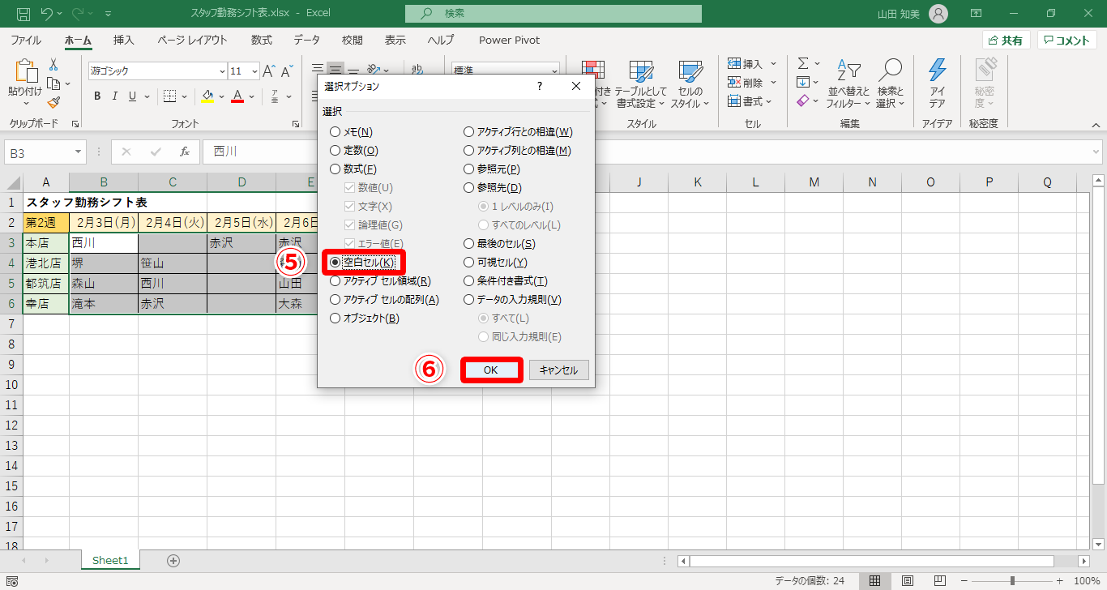The width and height of the screenshot is (1107, 590).
Task: Choose 最後のセル(S) option
Action: point(499,243)
